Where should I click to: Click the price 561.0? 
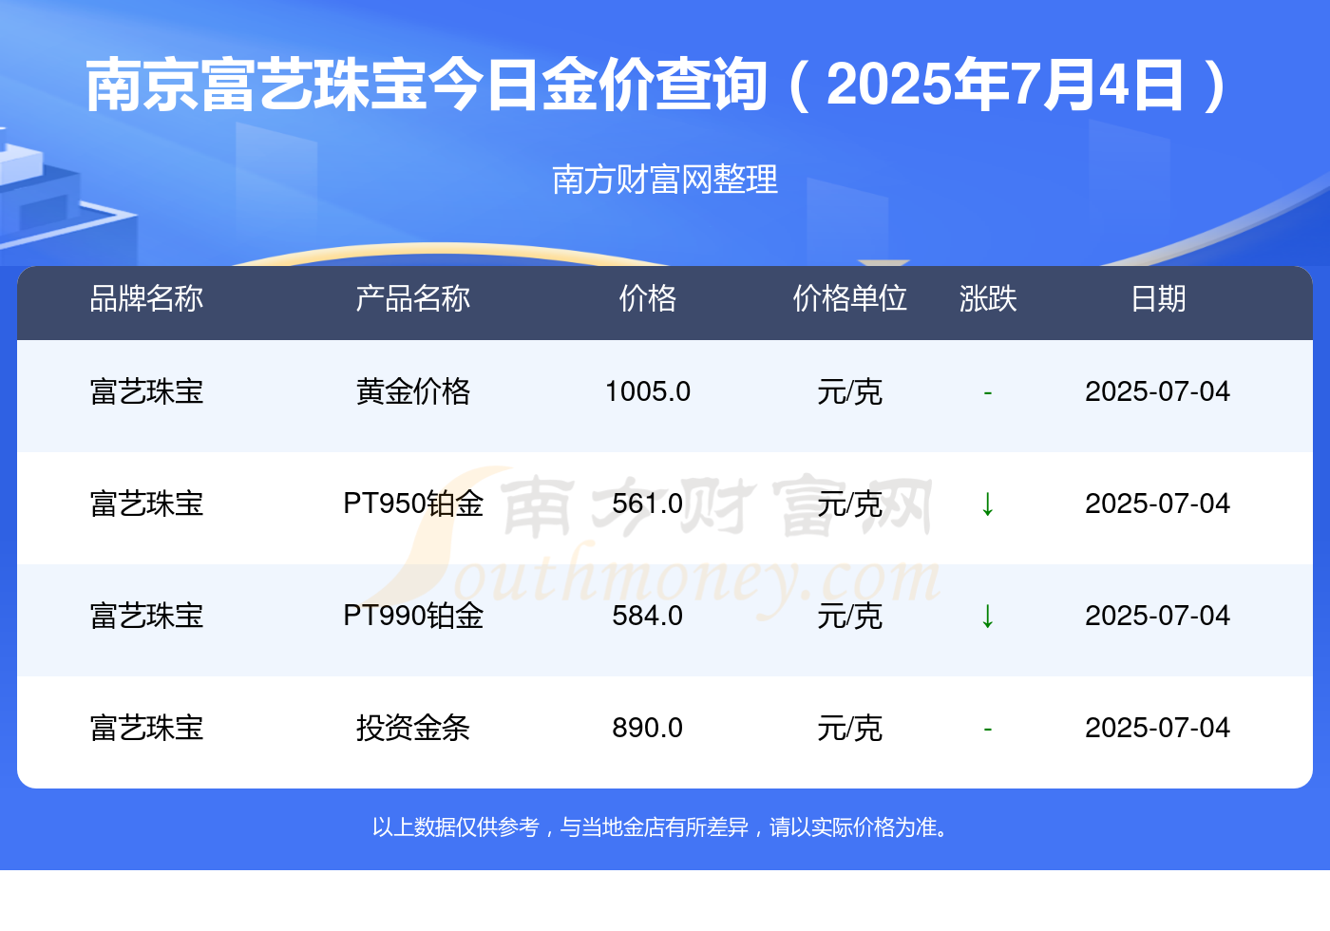648,503
